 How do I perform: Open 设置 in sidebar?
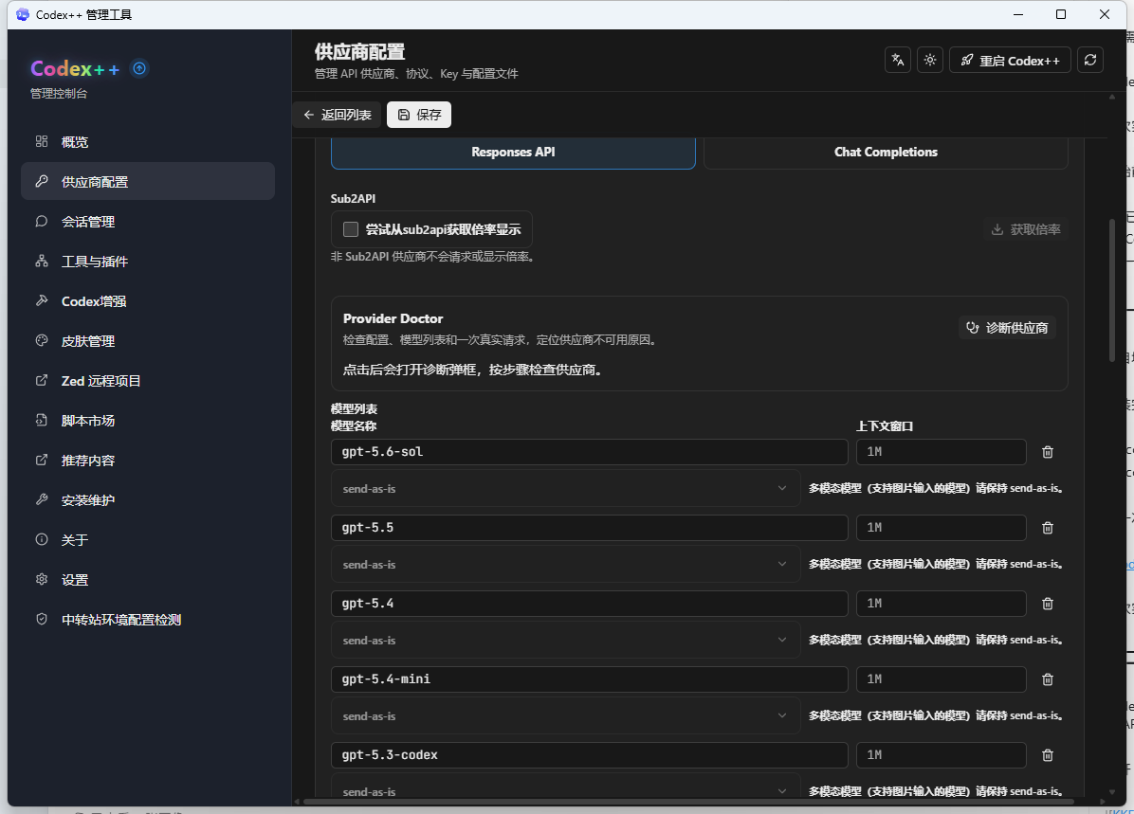(148, 579)
